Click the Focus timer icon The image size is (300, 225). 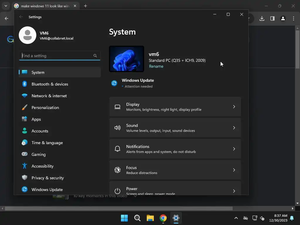click(x=117, y=170)
